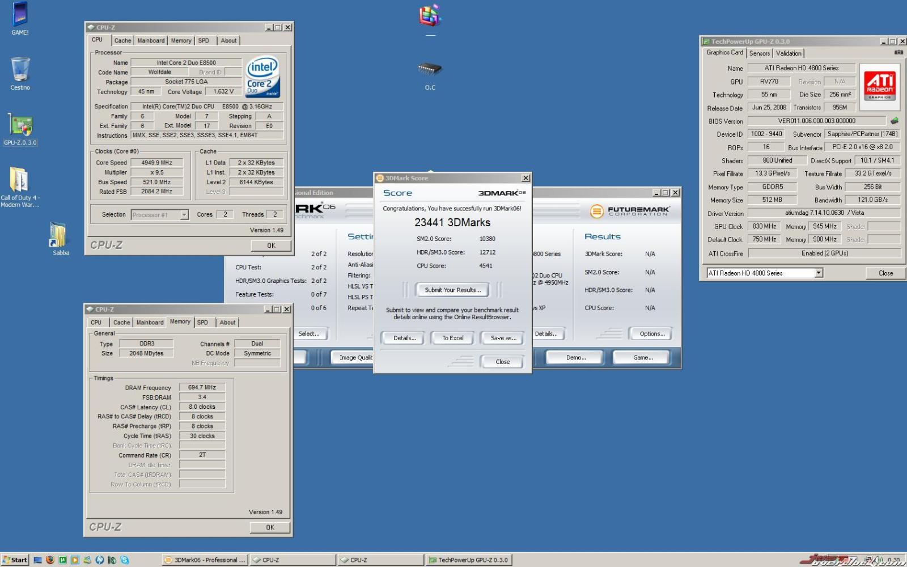Click the Futuremark Corporation logo

[629, 211]
